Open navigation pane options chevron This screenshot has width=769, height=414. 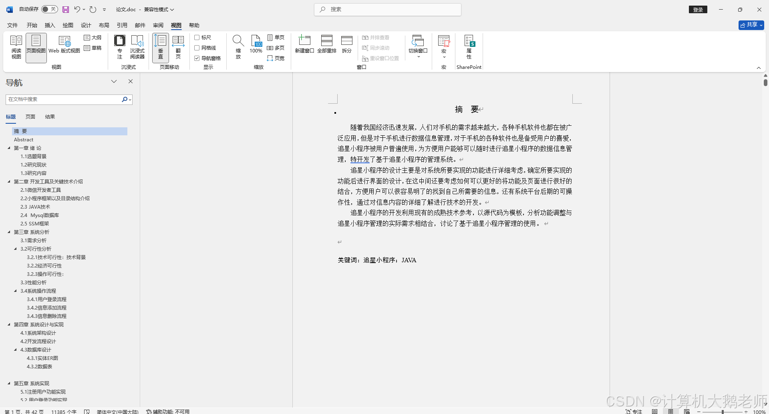point(114,81)
